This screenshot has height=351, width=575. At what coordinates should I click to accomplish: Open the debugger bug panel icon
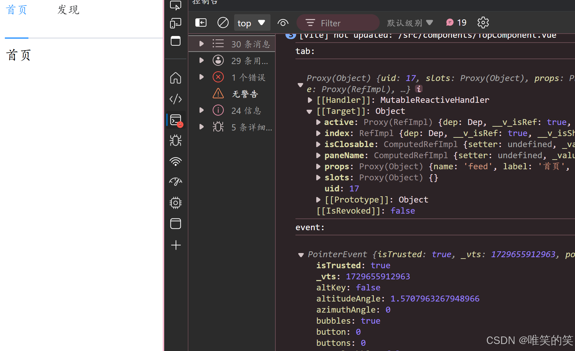click(176, 141)
